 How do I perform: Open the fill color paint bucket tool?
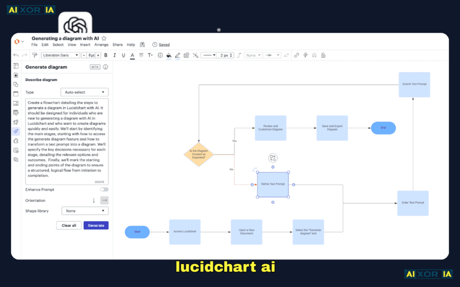coord(168,55)
